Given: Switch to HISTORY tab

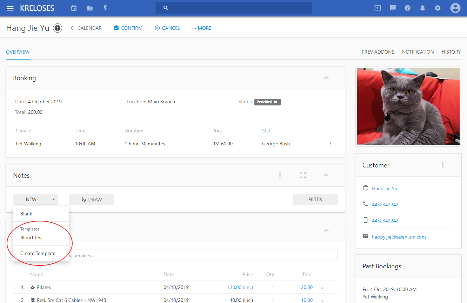Looking at the screenshot, I should 451,52.
